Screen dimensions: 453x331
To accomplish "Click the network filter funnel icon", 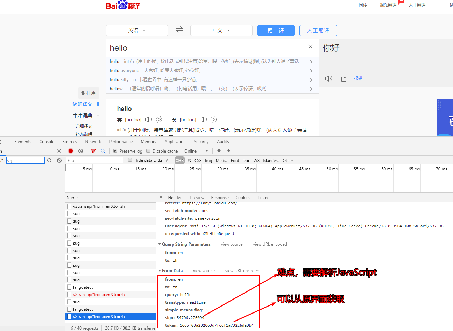I will 93,151.
